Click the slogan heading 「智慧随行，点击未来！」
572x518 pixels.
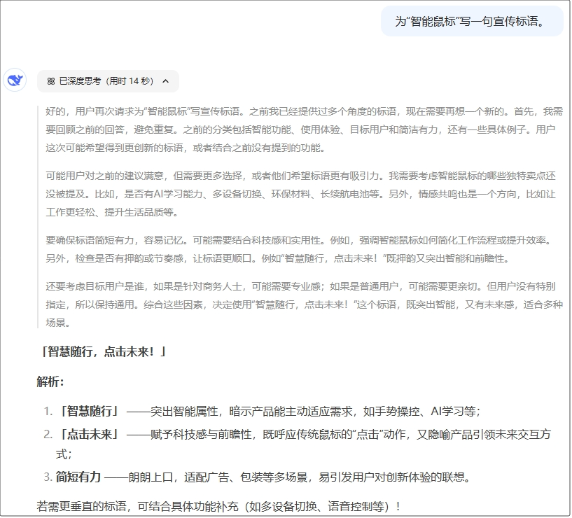[x=102, y=351]
